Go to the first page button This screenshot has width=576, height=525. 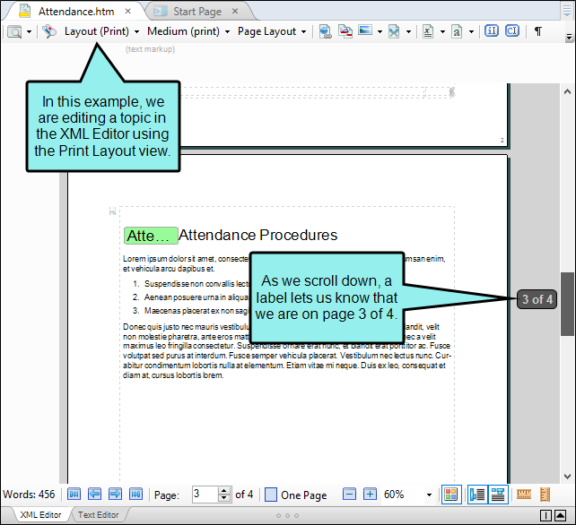(x=74, y=495)
